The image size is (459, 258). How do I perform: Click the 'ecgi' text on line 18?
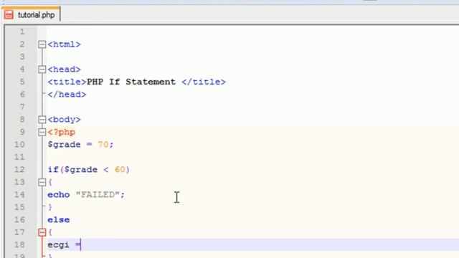[x=59, y=245]
